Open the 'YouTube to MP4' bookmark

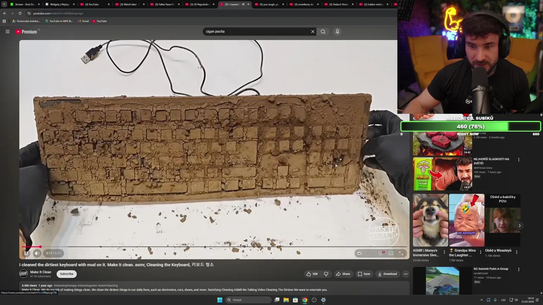click(59, 21)
